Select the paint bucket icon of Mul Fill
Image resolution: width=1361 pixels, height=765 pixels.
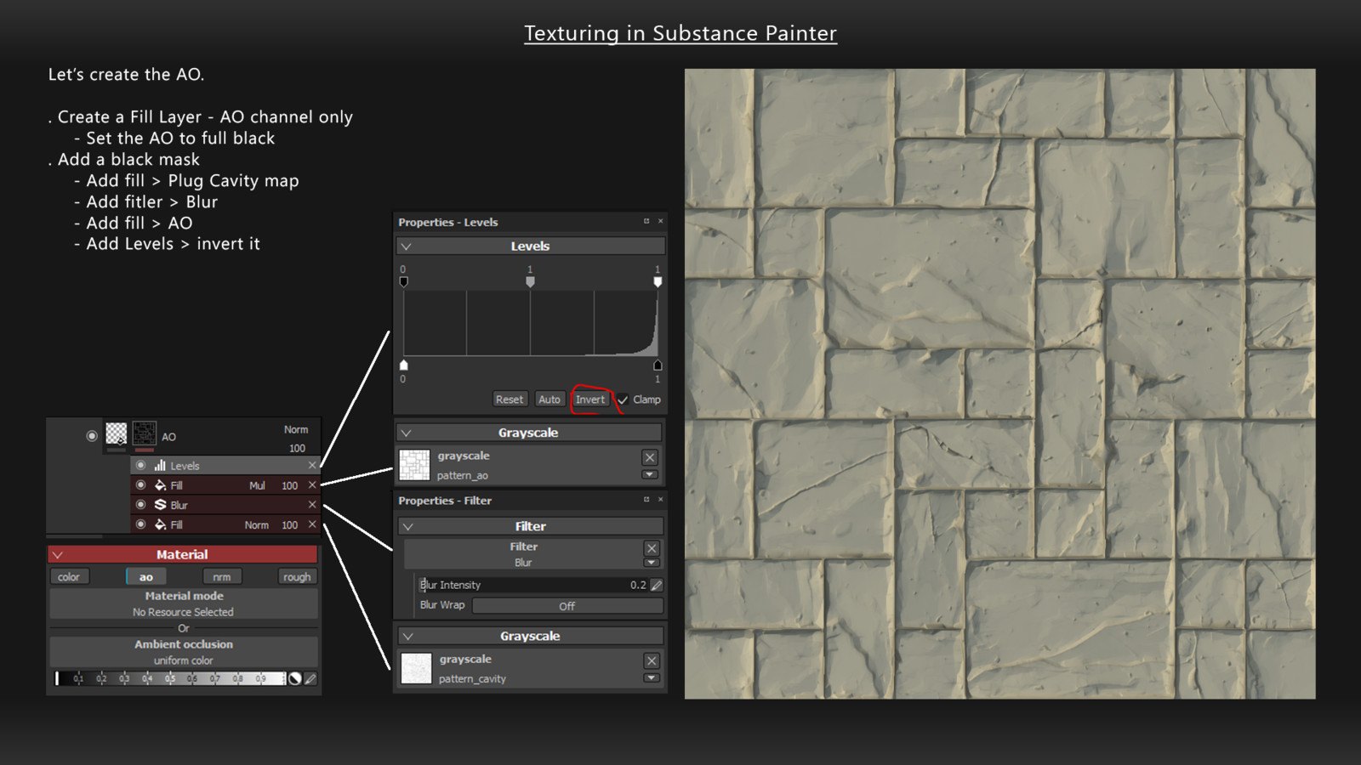click(160, 485)
